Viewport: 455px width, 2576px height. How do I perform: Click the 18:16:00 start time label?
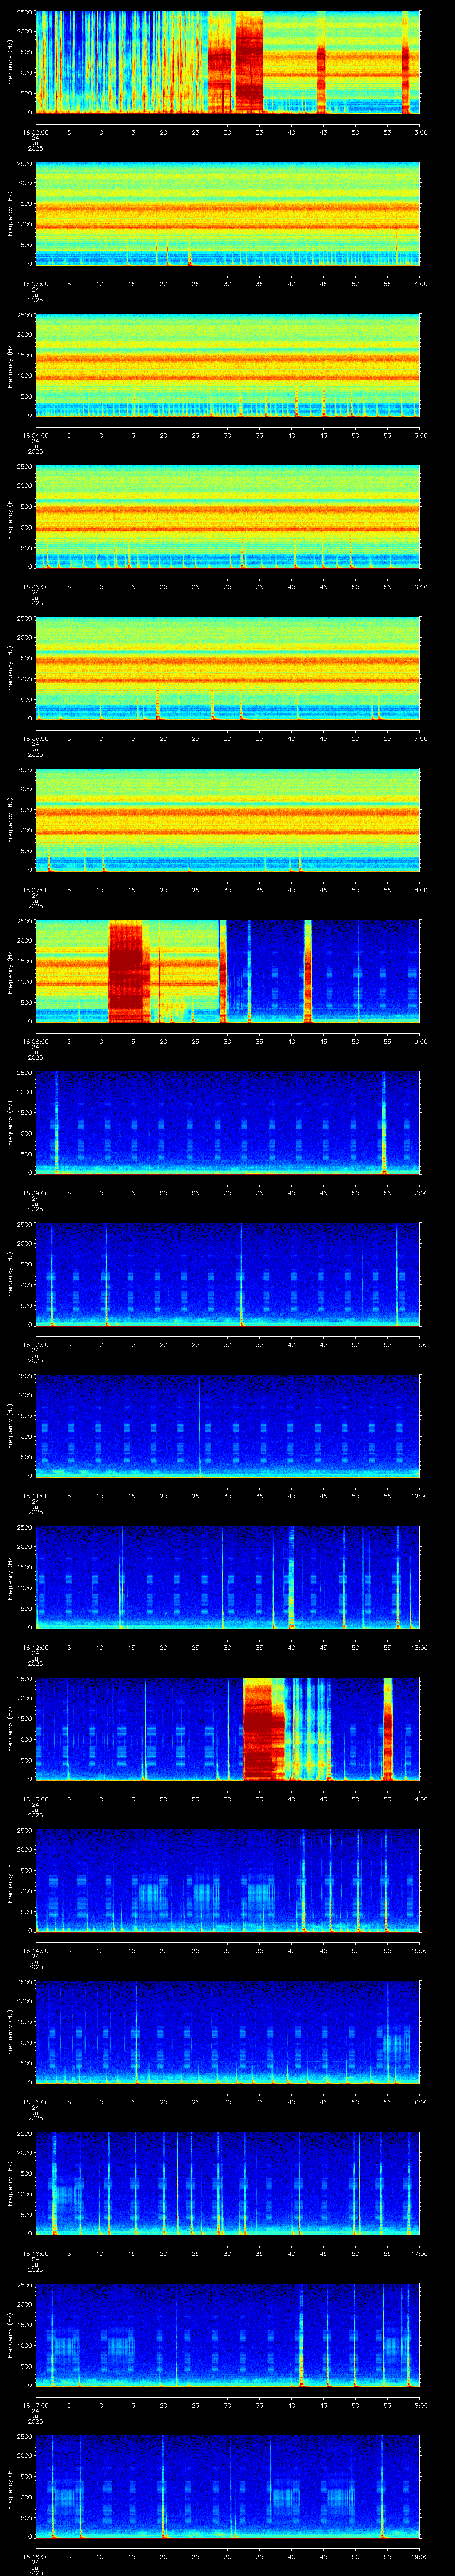click(35, 2254)
